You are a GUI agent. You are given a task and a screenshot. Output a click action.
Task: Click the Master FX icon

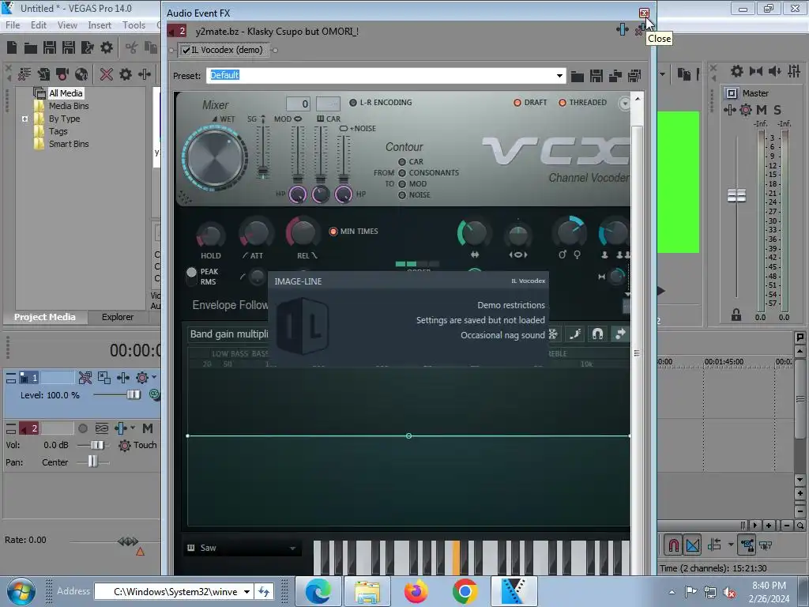pos(729,109)
